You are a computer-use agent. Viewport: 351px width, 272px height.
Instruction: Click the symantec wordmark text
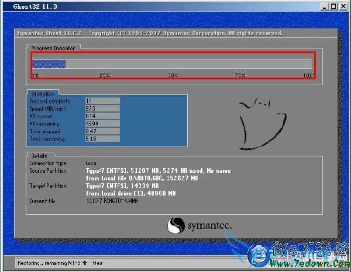point(209,226)
